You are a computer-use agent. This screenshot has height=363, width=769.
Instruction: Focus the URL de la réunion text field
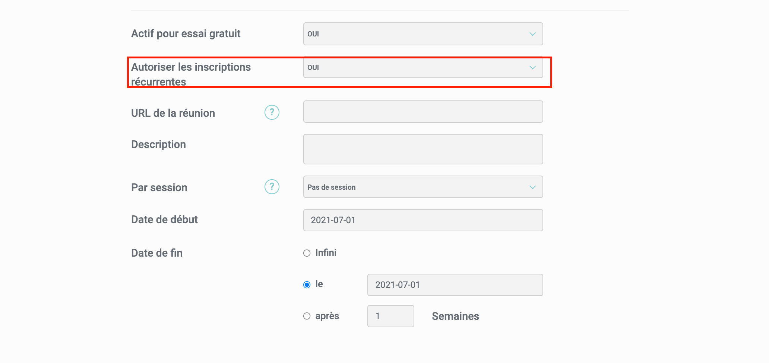point(423,112)
